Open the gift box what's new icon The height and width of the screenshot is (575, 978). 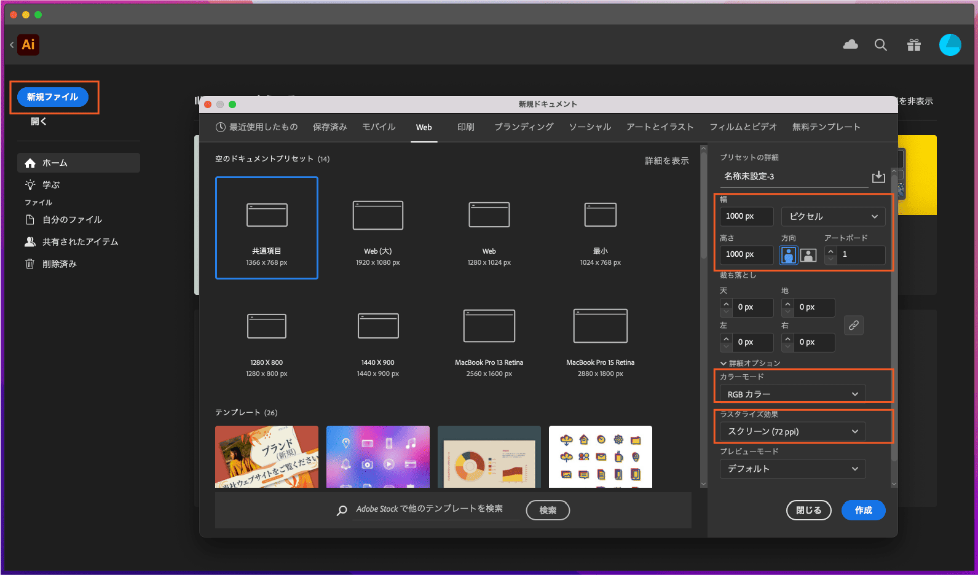pyautogui.click(x=914, y=45)
